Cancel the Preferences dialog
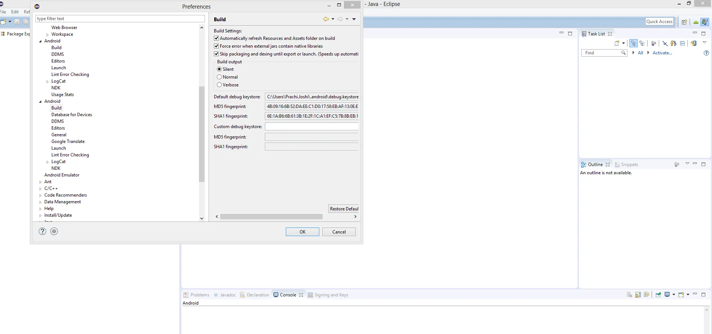 (x=339, y=232)
